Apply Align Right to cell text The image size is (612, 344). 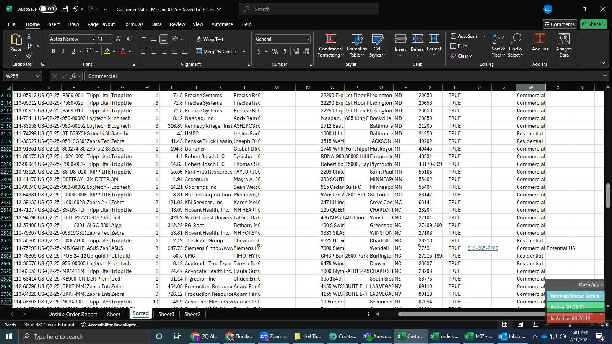point(164,51)
